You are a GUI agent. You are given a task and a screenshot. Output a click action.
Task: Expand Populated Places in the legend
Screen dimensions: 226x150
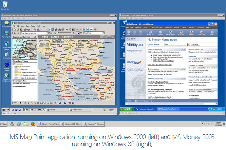[x=13, y=61]
